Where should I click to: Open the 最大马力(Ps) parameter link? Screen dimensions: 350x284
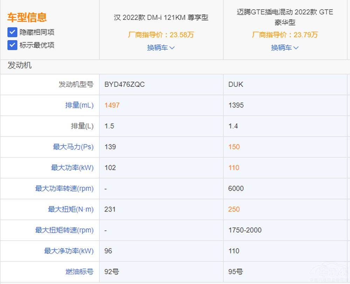[x=73, y=147]
